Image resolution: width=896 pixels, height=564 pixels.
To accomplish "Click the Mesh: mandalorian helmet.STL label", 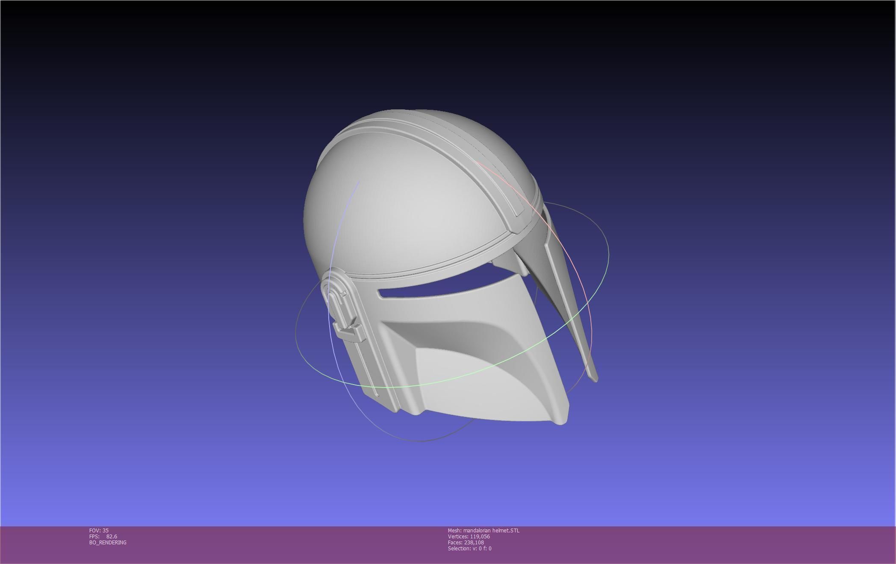I will pyautogui.click(x=483, y=530).
